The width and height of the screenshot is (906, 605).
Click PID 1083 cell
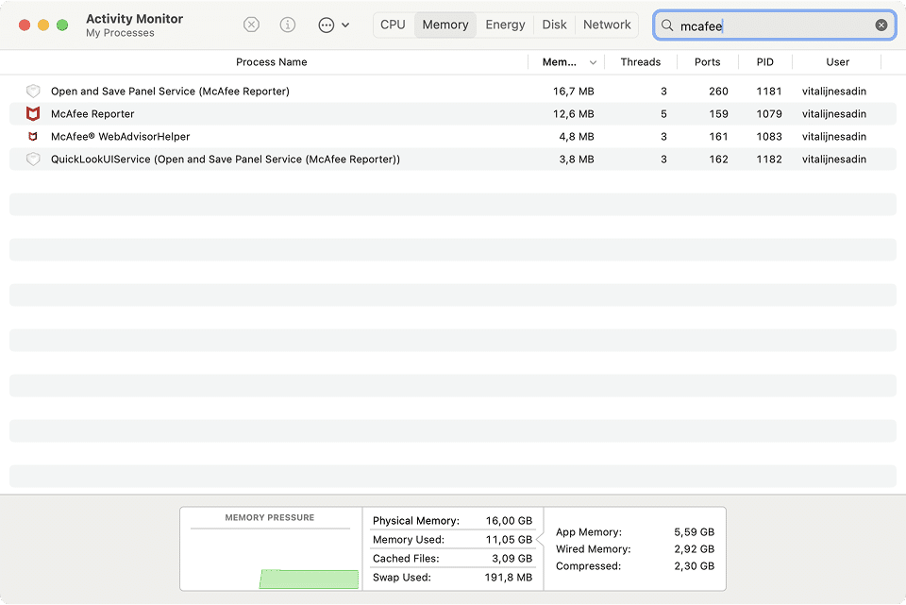tap(769, 136)
